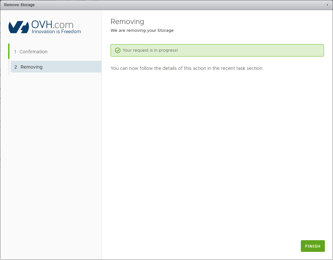Select the highlighted Removing step in sidebar
This screenshot has width=333, height=260.
click(32, 67)
